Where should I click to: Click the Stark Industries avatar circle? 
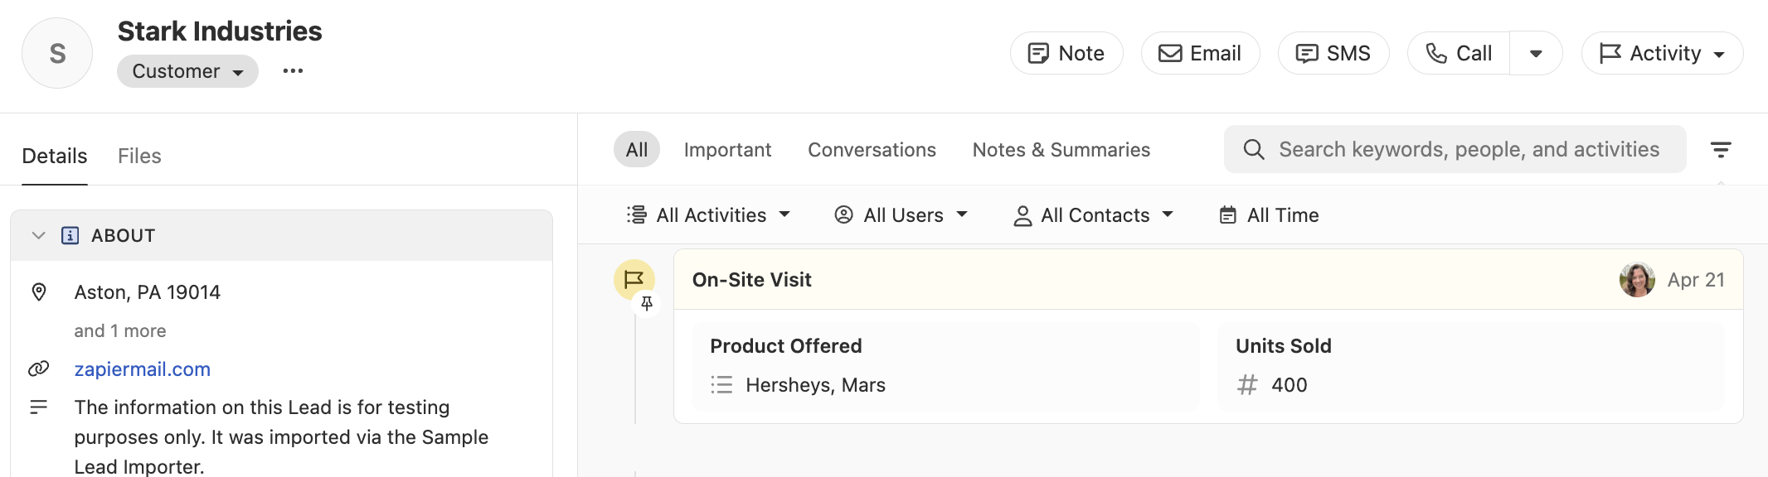pyautogui.click(x=57, y=53)
